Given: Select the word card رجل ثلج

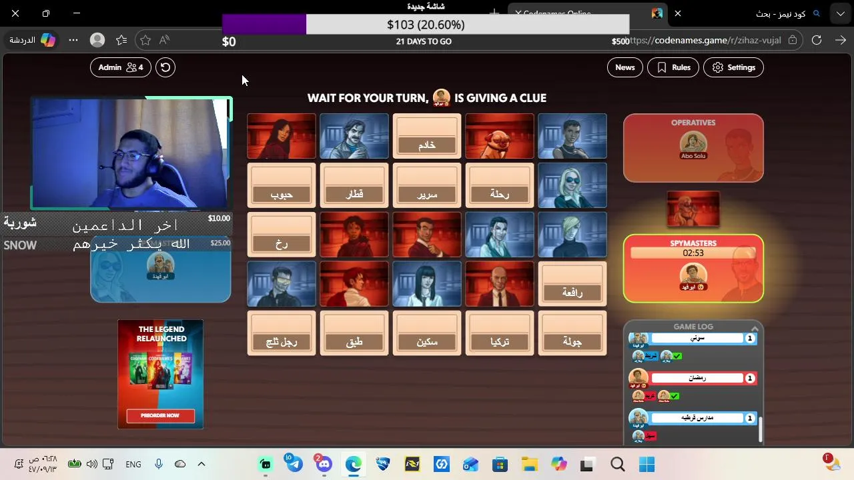Looking at the screenshot, I should point(282,333).
